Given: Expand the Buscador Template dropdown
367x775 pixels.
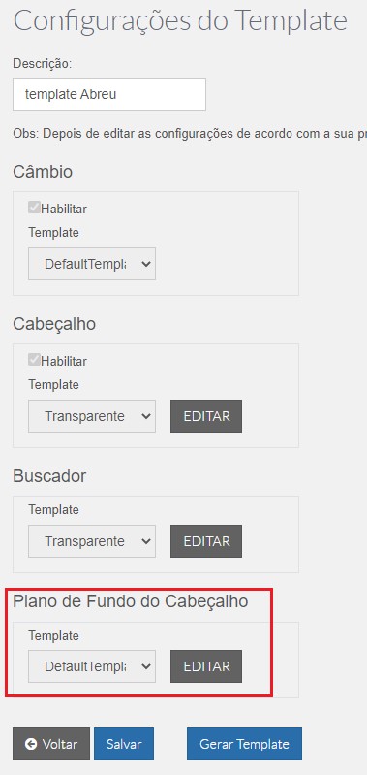Looking at the screenshot, I should [92, 541].
